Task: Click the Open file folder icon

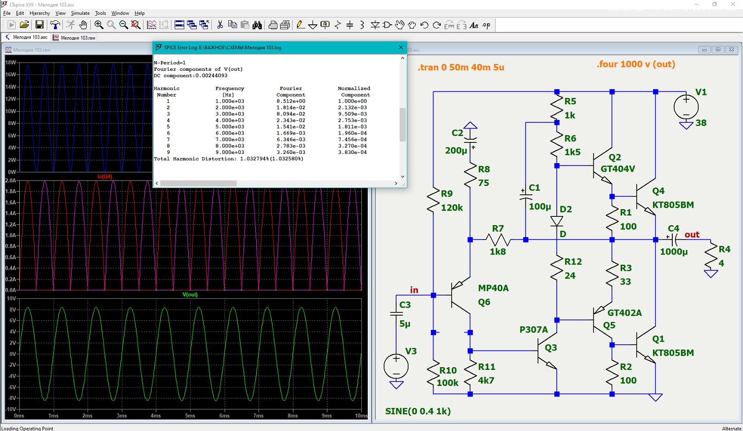Action: pos(24,25)
